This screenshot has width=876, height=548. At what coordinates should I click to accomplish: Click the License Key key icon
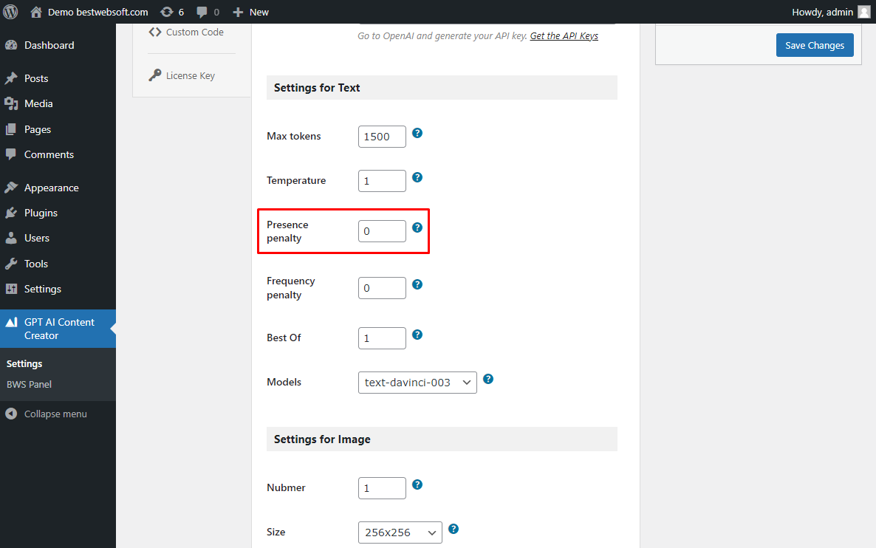(155, 75)
